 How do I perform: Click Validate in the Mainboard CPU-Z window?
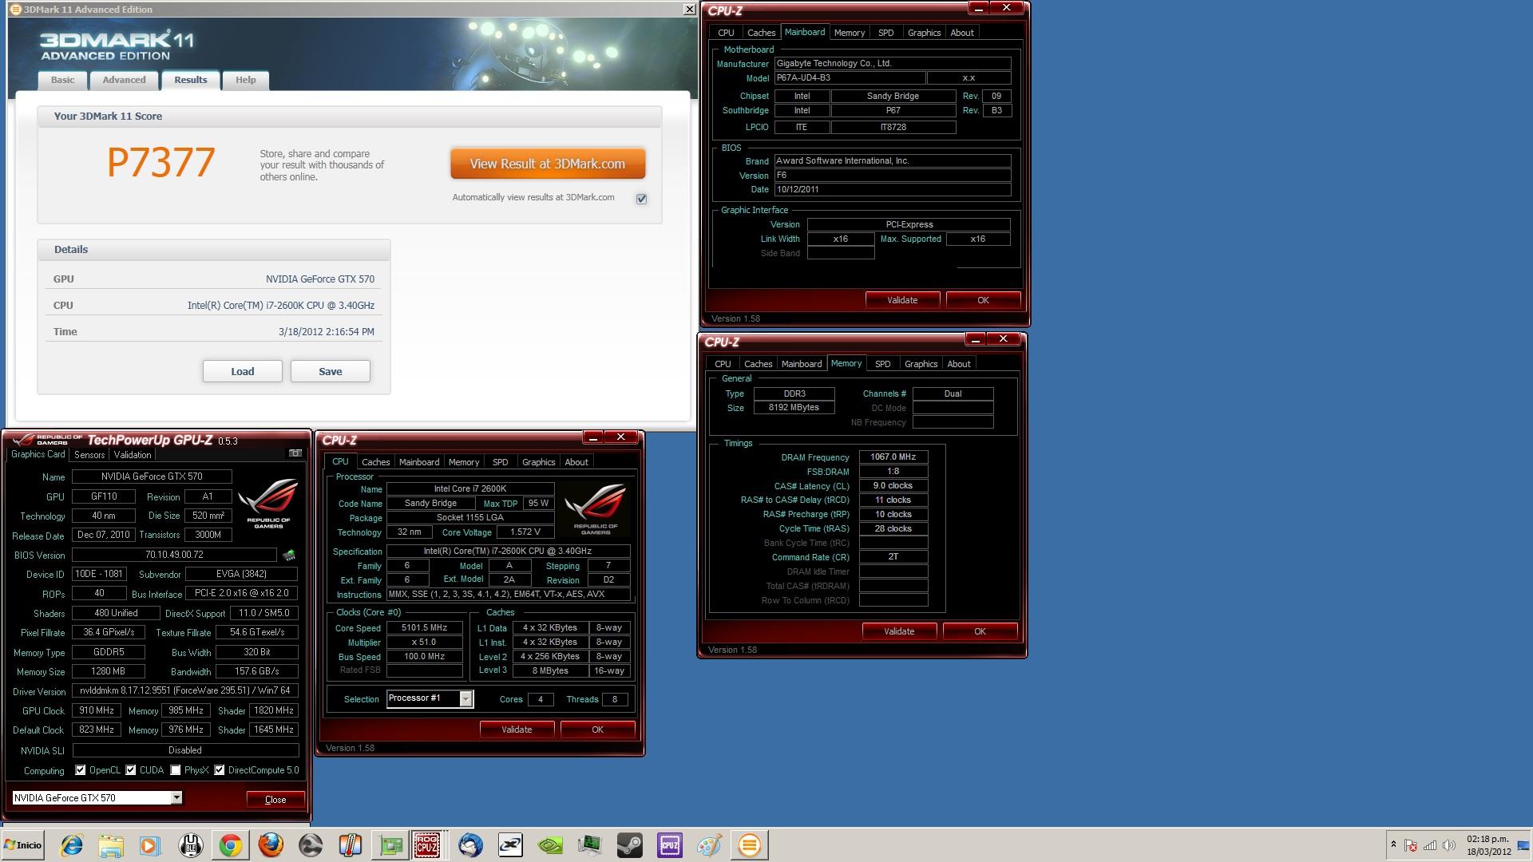902,300
